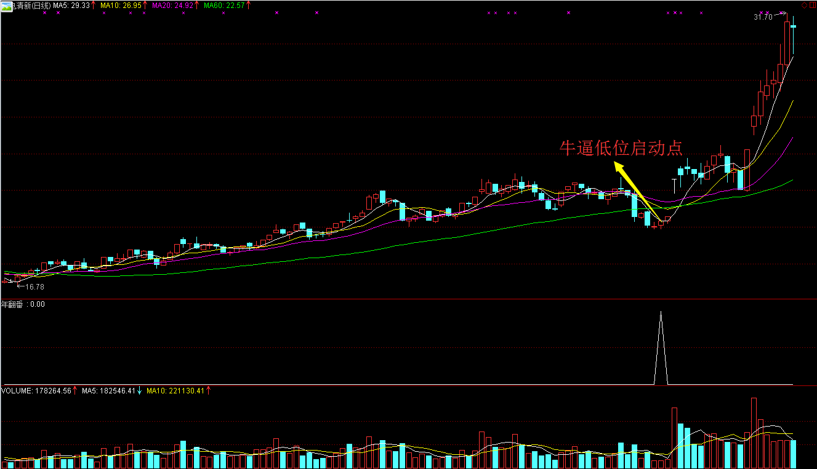Click the white spike peak in 年翻番 panel
Screen dimensions: 817x469
[661, 312]
